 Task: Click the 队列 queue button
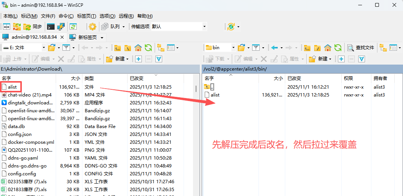pyautogui.click(x=111, y=26)
